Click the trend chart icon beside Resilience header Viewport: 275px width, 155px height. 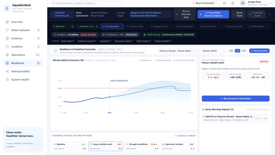55,51
